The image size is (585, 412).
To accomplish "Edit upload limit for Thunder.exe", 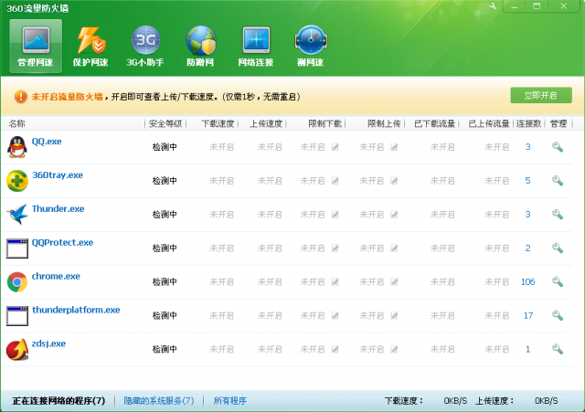I will point(395,215).
